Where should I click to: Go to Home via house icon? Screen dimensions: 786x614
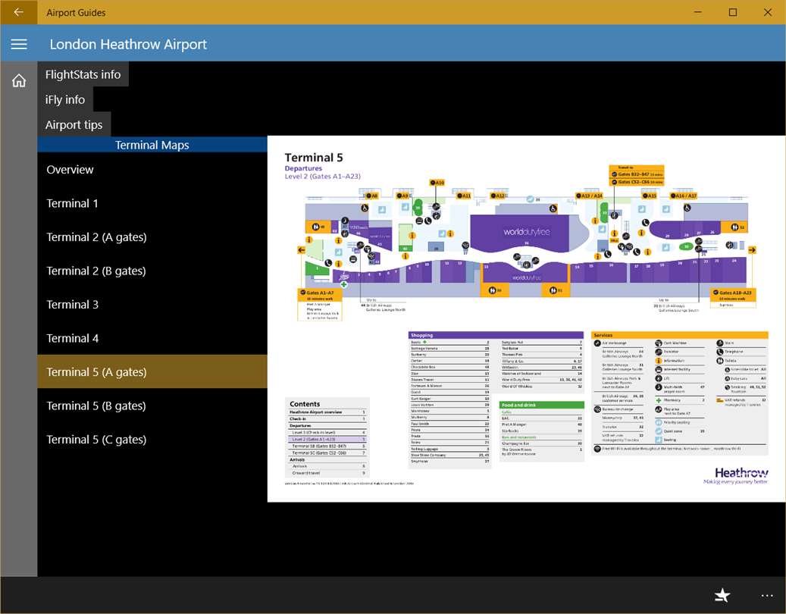tap(18, 80)
